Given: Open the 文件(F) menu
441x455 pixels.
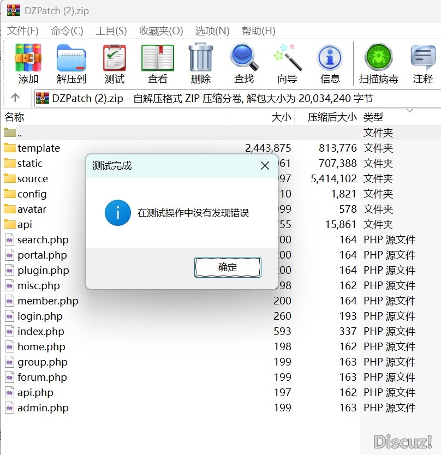Looking at the screenshot, I should coord(22,31).
